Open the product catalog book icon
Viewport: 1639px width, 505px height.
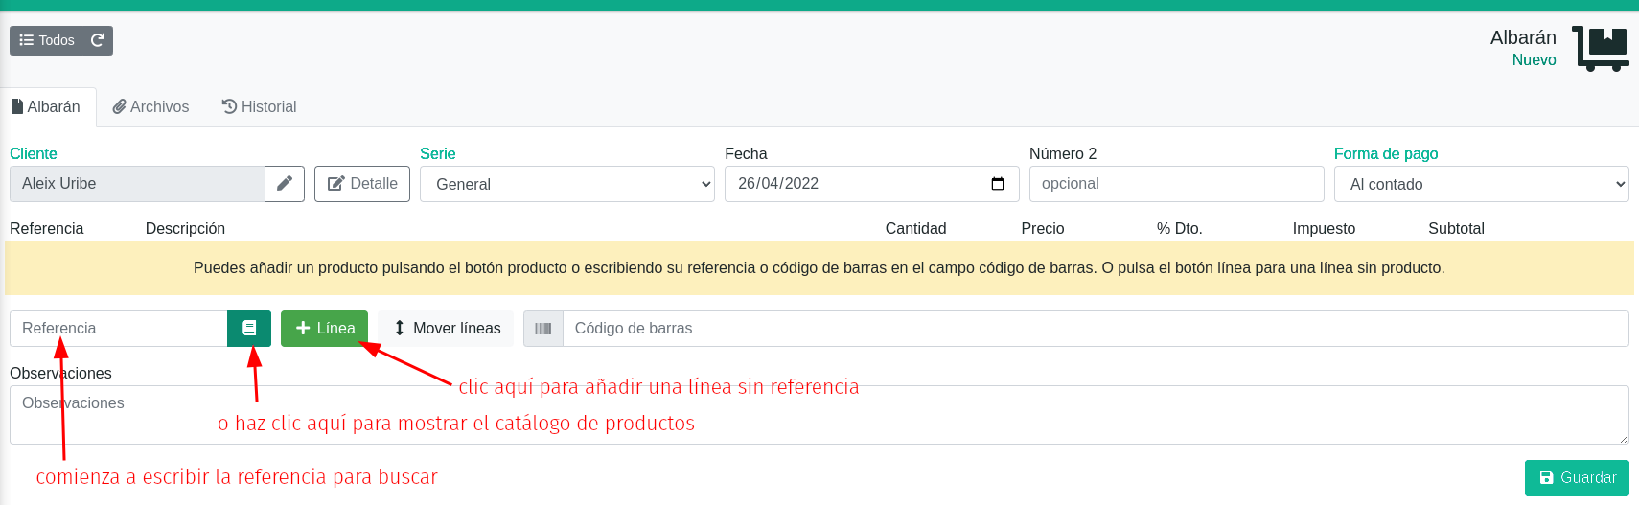[x=249, y=329]
